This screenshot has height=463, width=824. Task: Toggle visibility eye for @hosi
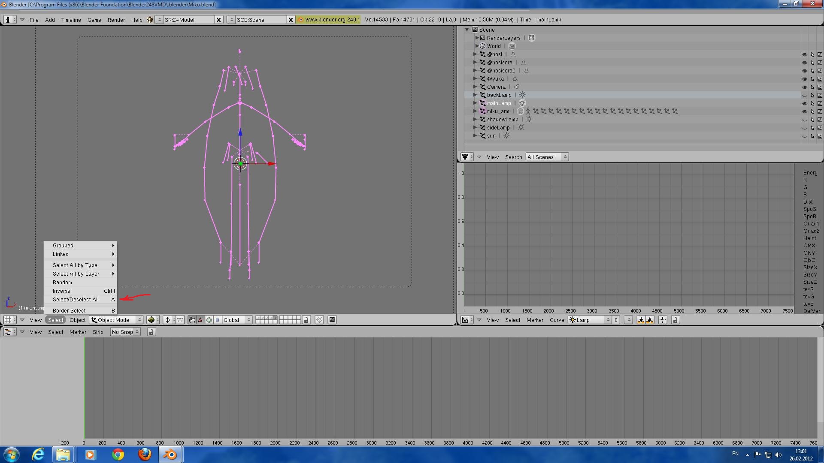pos(805,54)
